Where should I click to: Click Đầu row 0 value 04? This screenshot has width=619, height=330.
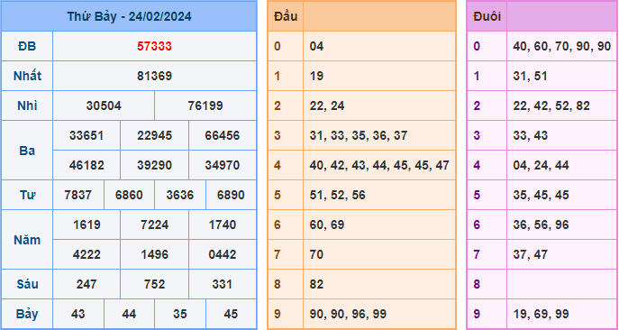[316, 47]
